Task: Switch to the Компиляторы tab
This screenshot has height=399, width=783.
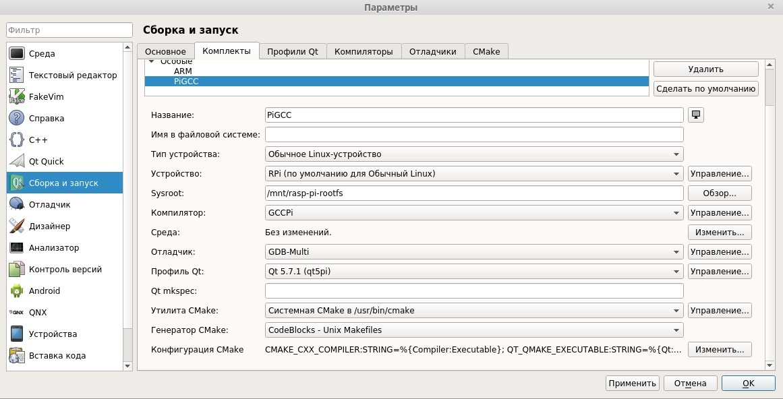Action: pos(364,52)
